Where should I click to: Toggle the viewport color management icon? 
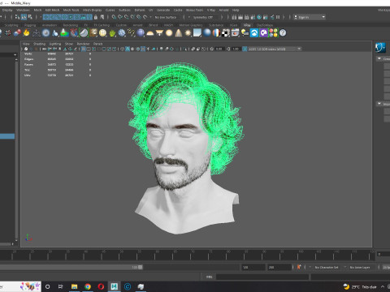[245, 49]
